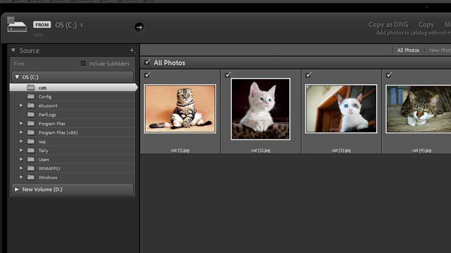
Task: Expand the WIMAPPLY folder arrow
Action: click(21, 168)
